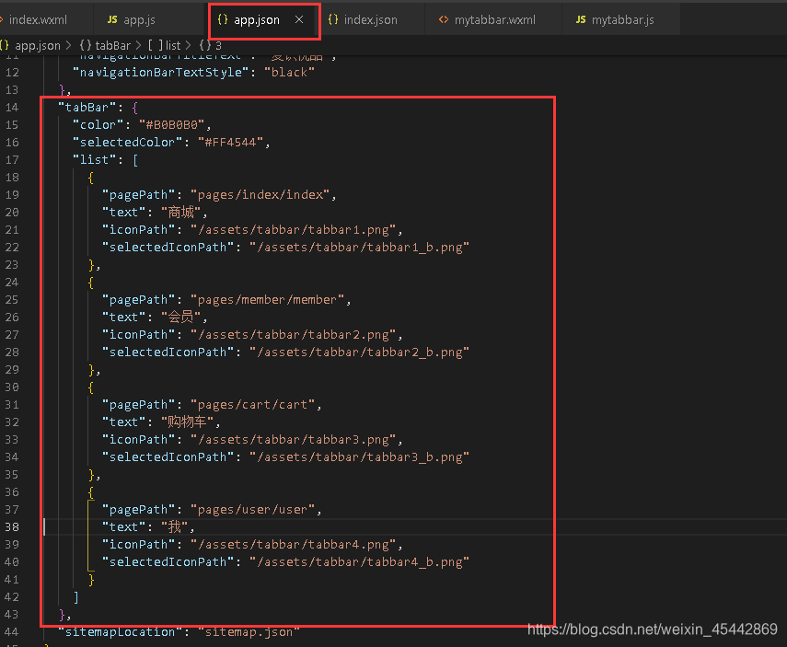Click the braces icon on the active app.json tab

coord(221,18)
